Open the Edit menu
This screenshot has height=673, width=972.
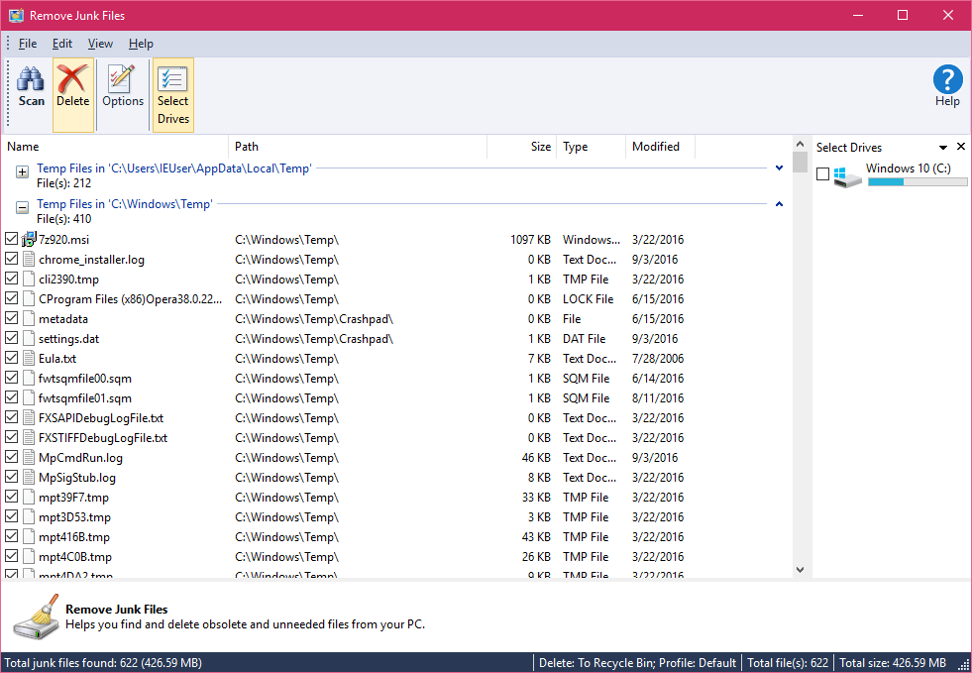pos(61,44)
